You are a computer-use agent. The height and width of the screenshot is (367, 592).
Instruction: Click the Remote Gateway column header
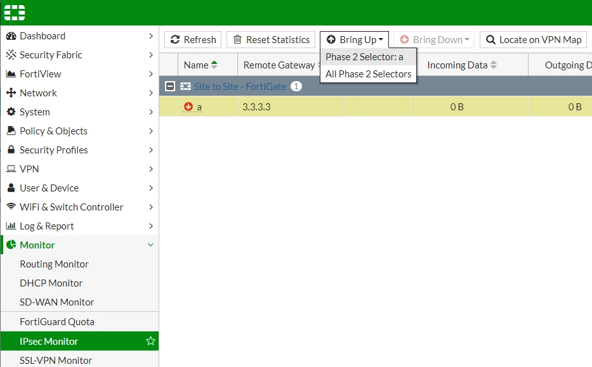(279, 65)
